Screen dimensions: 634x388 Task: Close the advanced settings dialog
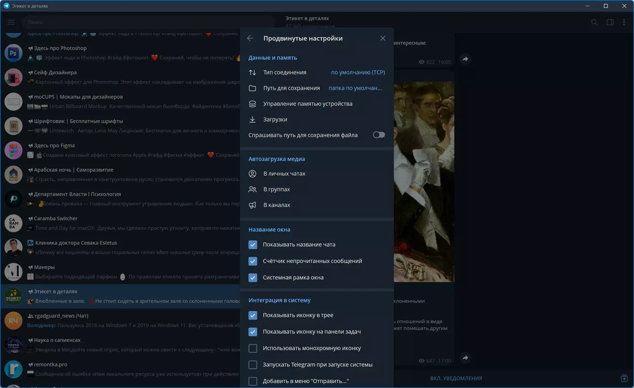coord(383,38)
